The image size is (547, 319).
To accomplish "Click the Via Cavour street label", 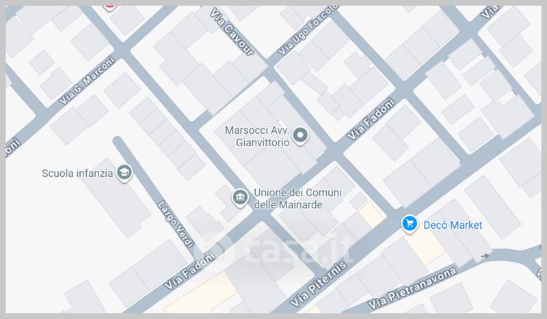I will (232, 31).
